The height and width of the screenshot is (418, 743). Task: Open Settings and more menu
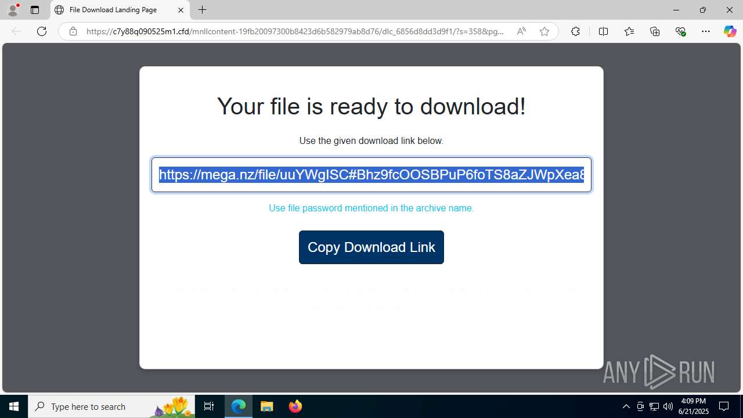706,31
